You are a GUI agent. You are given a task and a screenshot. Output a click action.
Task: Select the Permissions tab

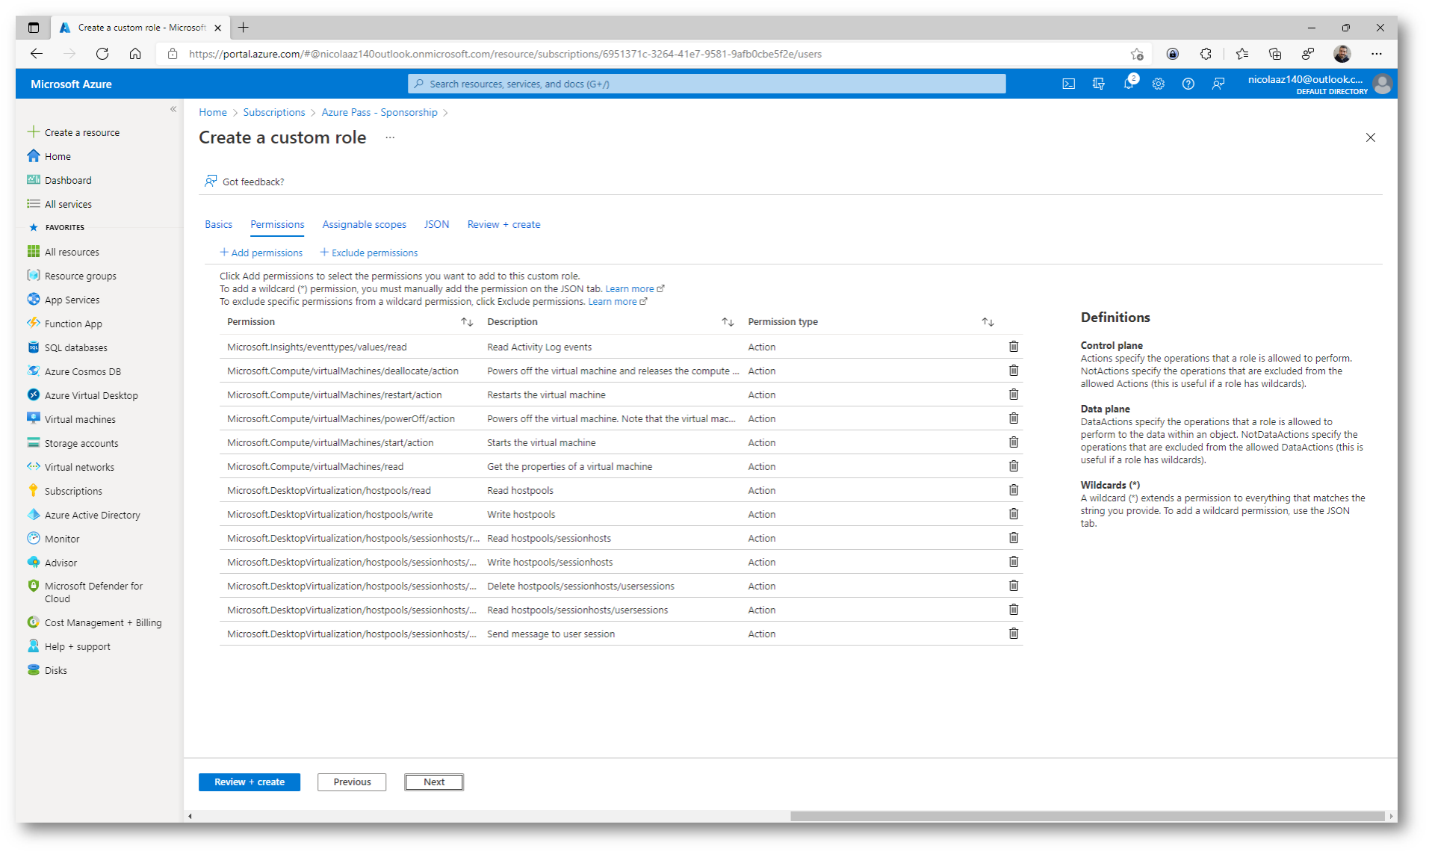pos(277,224)
